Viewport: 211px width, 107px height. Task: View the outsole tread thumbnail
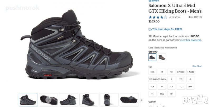tap(129, 100)
